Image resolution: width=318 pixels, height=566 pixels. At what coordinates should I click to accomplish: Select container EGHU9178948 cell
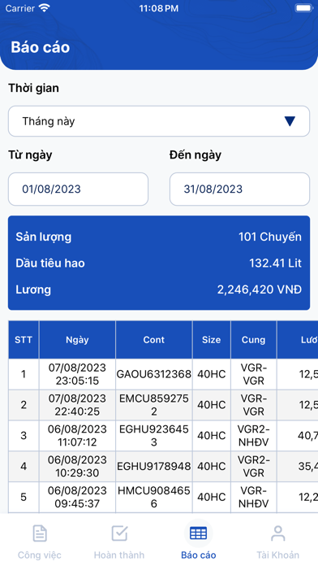pos(154,466)
